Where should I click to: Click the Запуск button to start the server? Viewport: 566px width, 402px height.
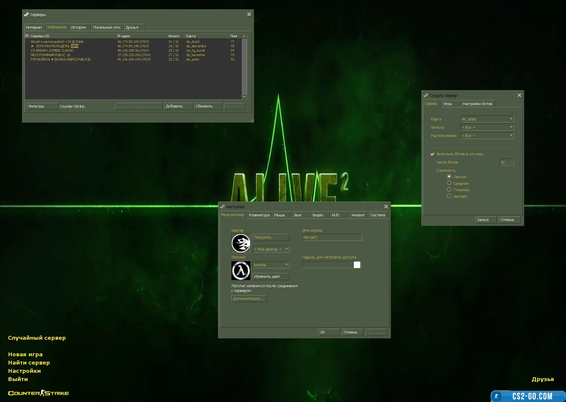click(x=485, y=220)
